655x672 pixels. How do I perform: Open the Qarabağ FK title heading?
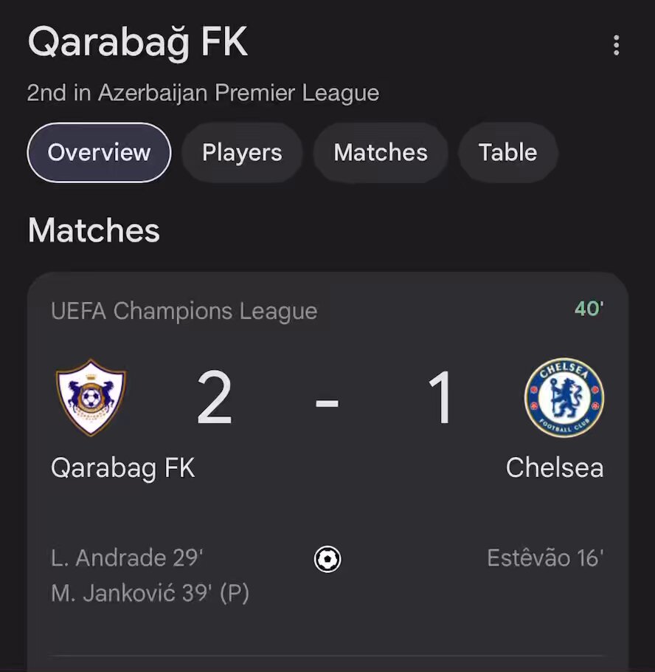coord(138,42)
